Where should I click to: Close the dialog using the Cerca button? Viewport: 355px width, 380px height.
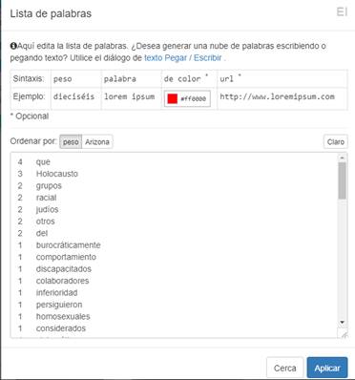(x=284, y=368)
